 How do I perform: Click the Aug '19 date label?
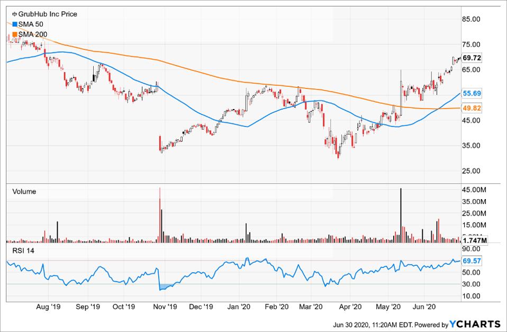(x=48, y=307)
